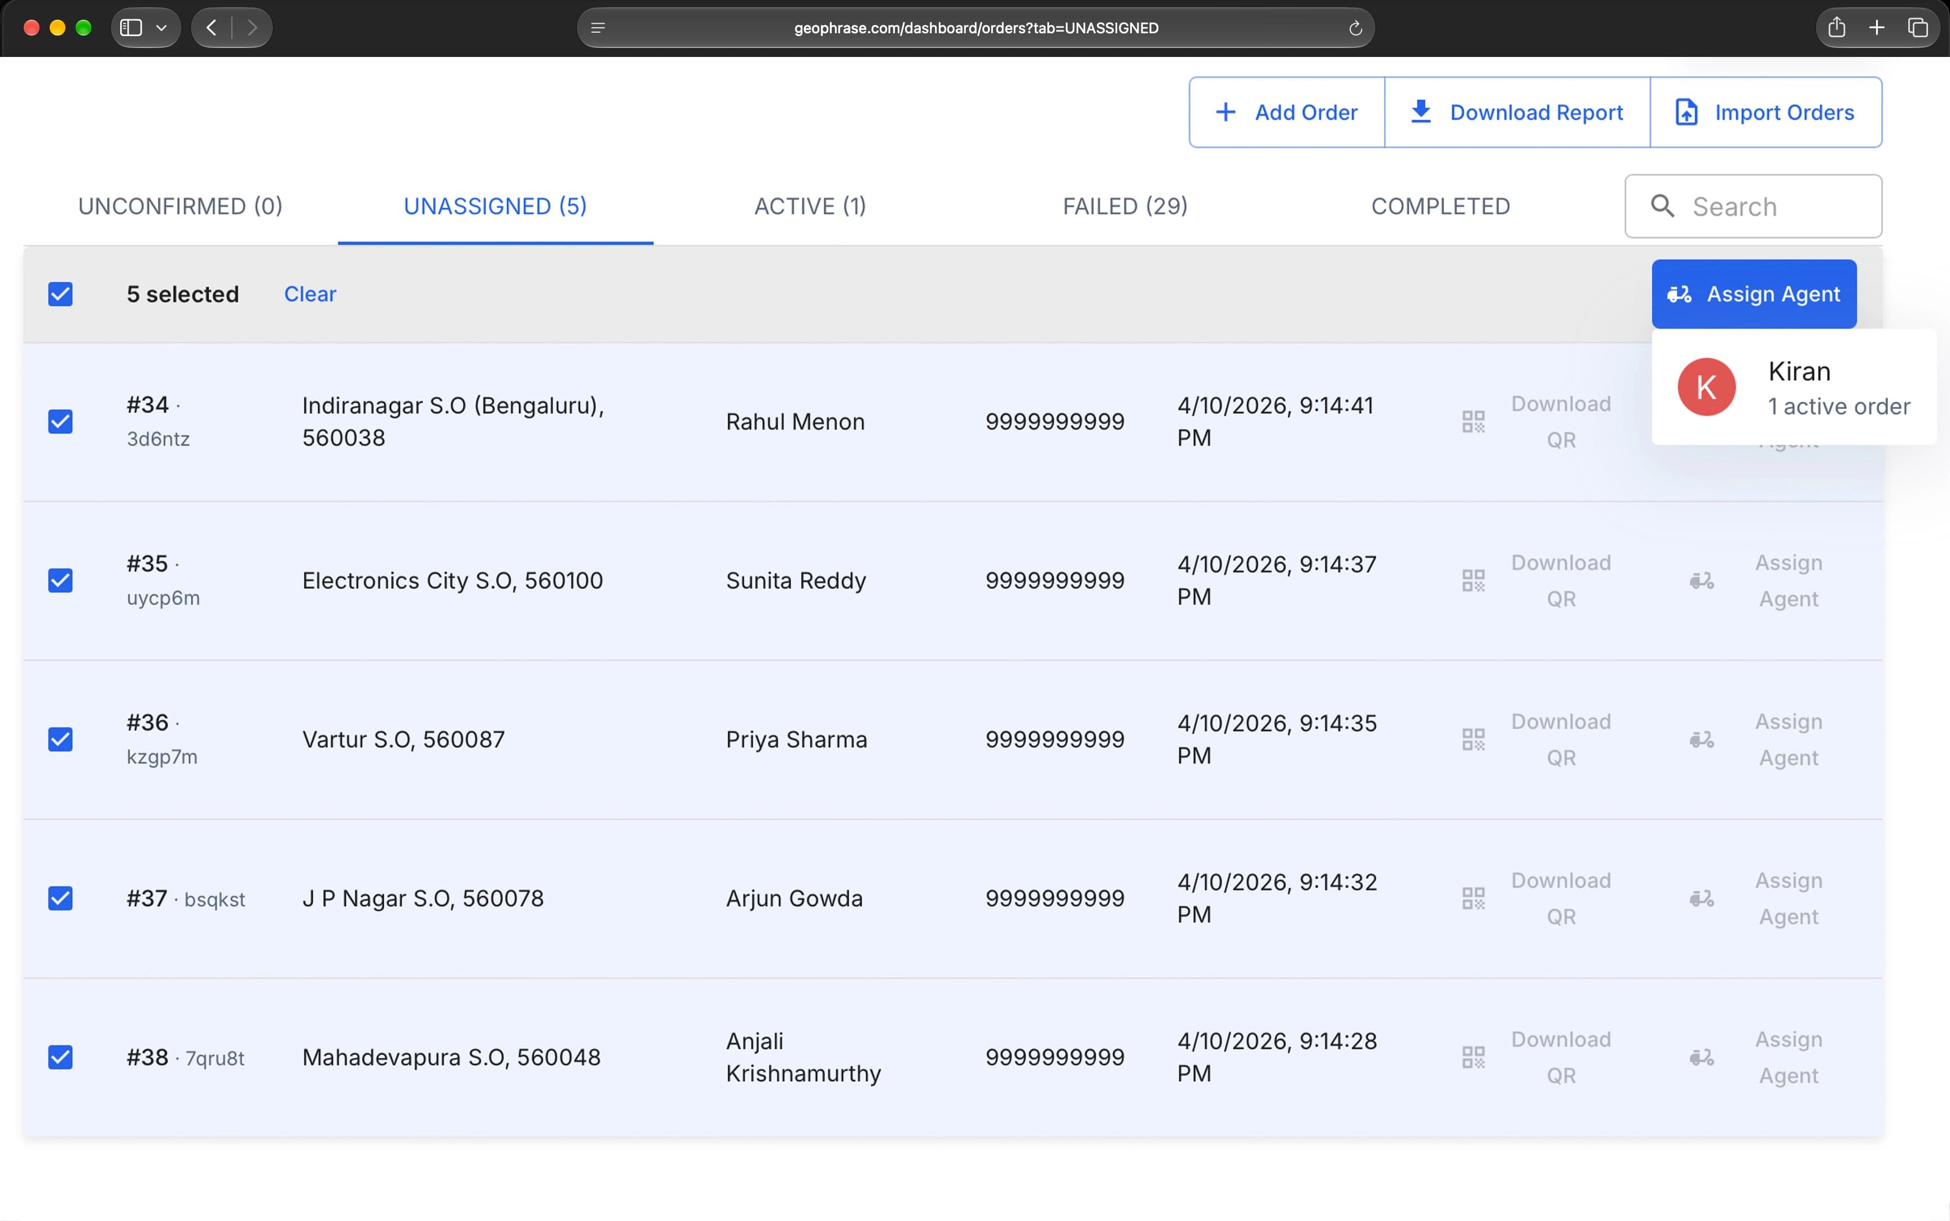Viewport: 1950px width, 1221px height.
Task: Click the Safari reload page icon
Action: coord(1355,28)
